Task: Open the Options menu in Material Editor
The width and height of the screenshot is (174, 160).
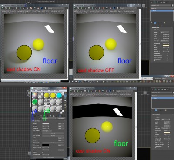Action: click(x=52, y=90)
